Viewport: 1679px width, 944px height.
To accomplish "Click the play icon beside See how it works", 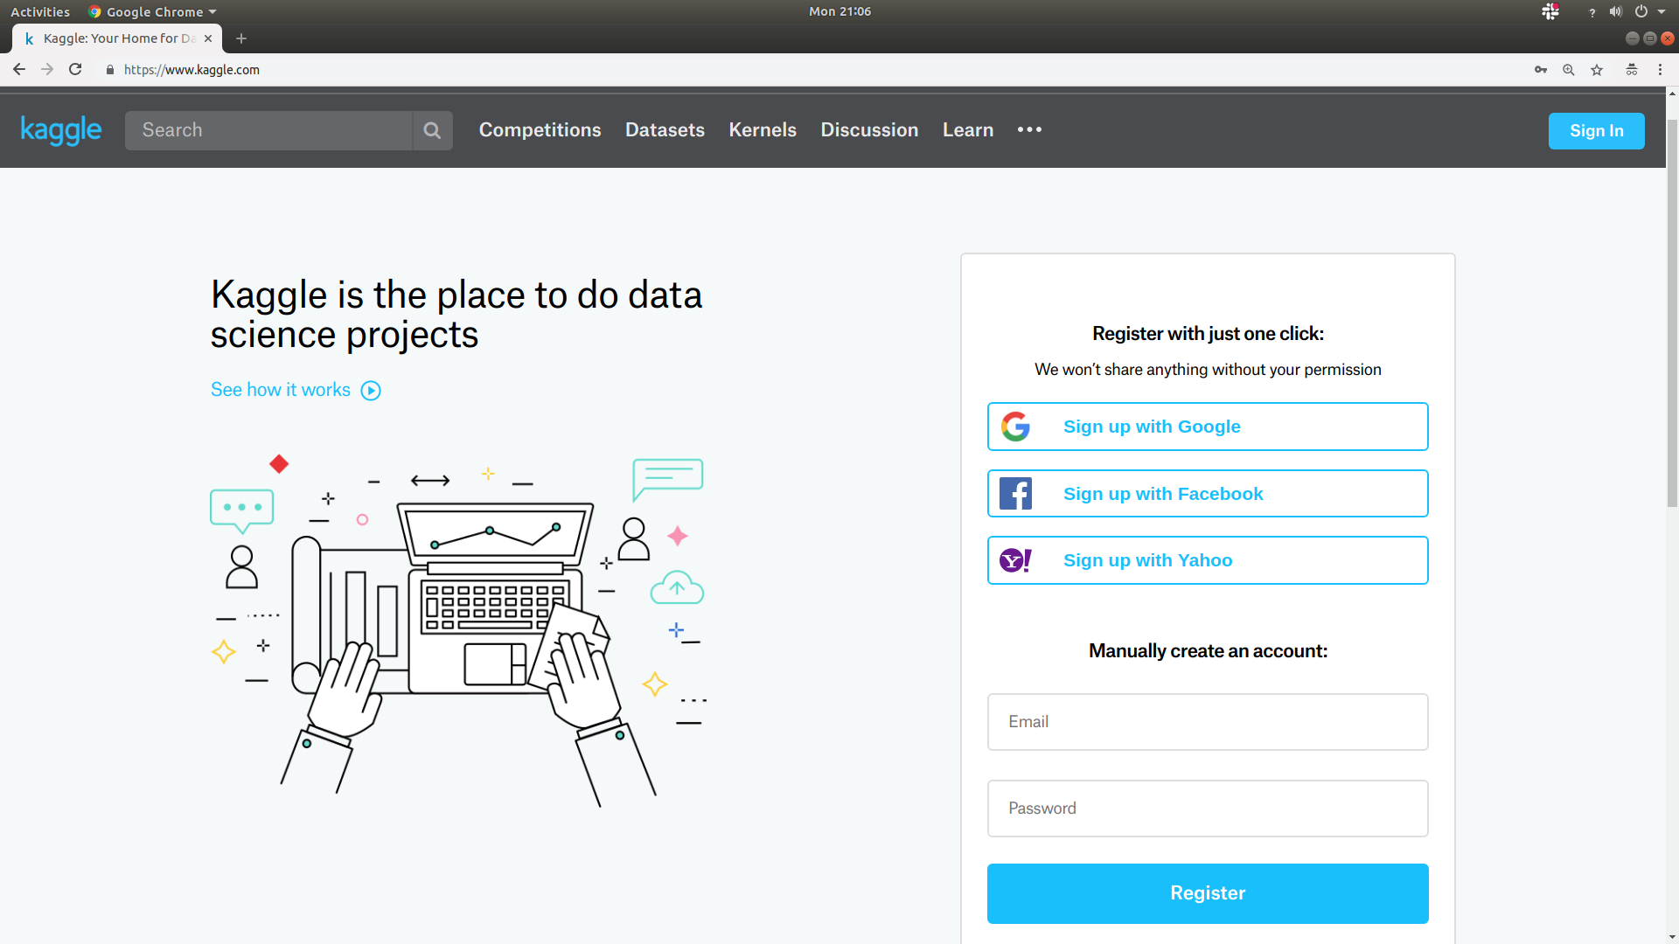I will tap(371, 391).
